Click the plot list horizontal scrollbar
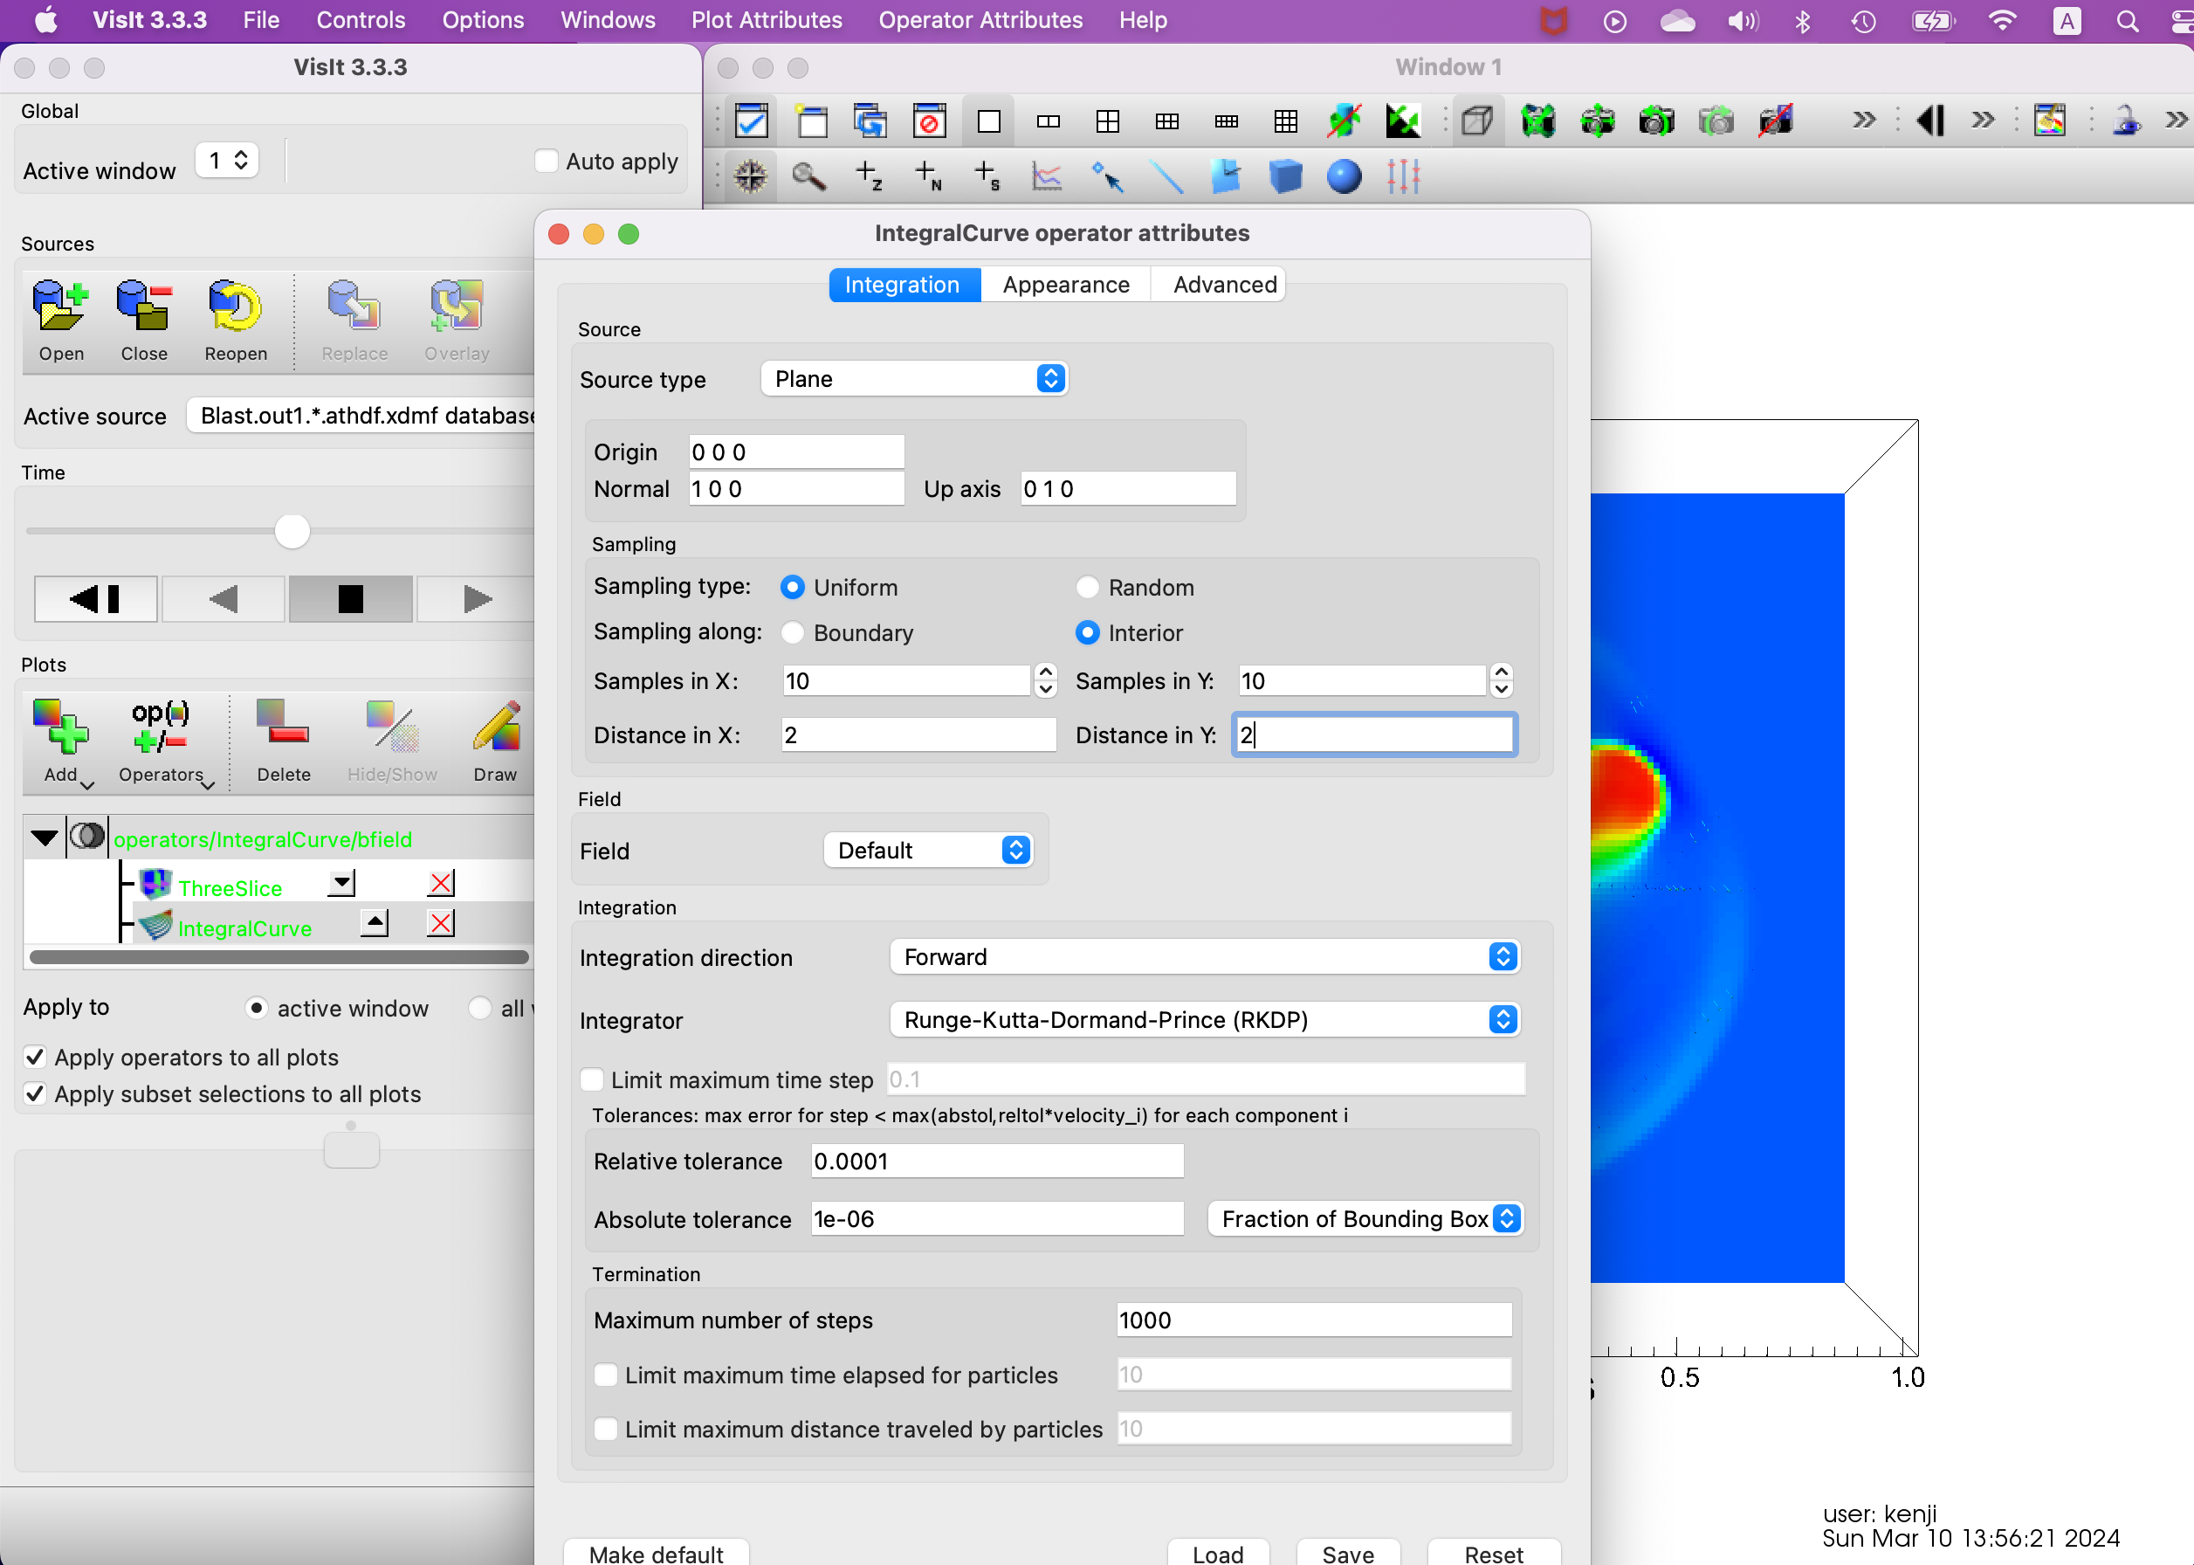Image resolution: width=2194 pixels, height=1565 pixels. tap(279, 957)
